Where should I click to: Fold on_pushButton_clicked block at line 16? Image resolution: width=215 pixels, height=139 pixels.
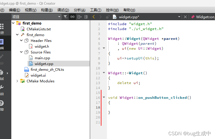104,97
